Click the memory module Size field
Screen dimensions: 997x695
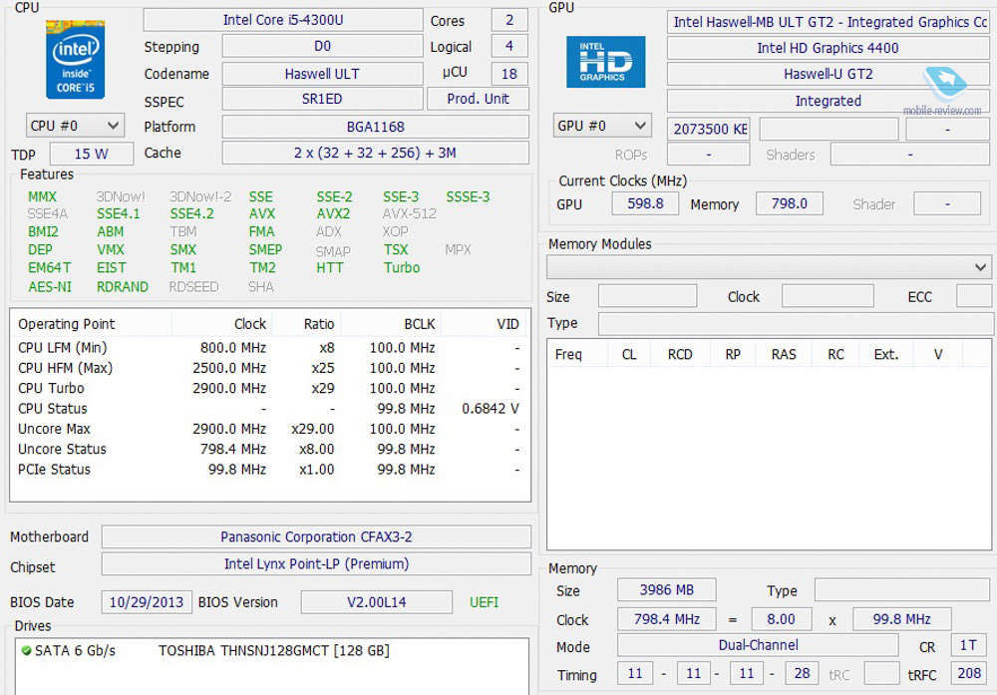pos(647,296)
